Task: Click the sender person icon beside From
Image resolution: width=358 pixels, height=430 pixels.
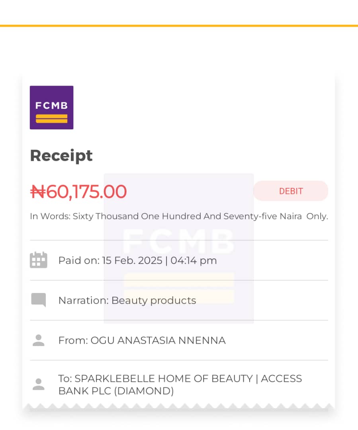Action: (x=39, y=340)
